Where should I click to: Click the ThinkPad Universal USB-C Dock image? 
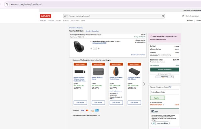134,71
